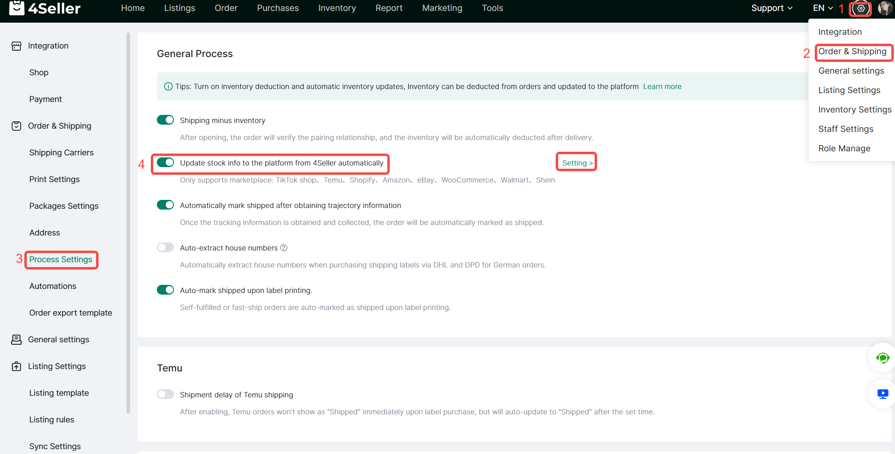The height and width of the screenshot is (454, 895).
Task: Disable Auto-mark shipped upon label printing
Action: (165, 290)
